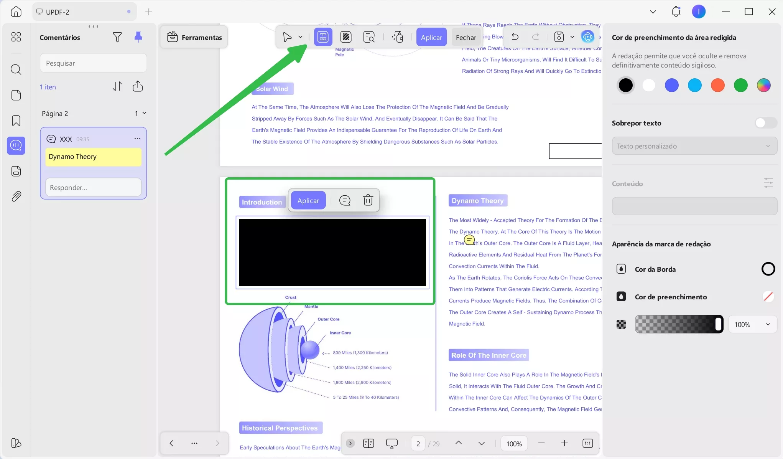Collapse the Página 2 comments group
Screen dimensions: 783x459
[x=144, y=113]
